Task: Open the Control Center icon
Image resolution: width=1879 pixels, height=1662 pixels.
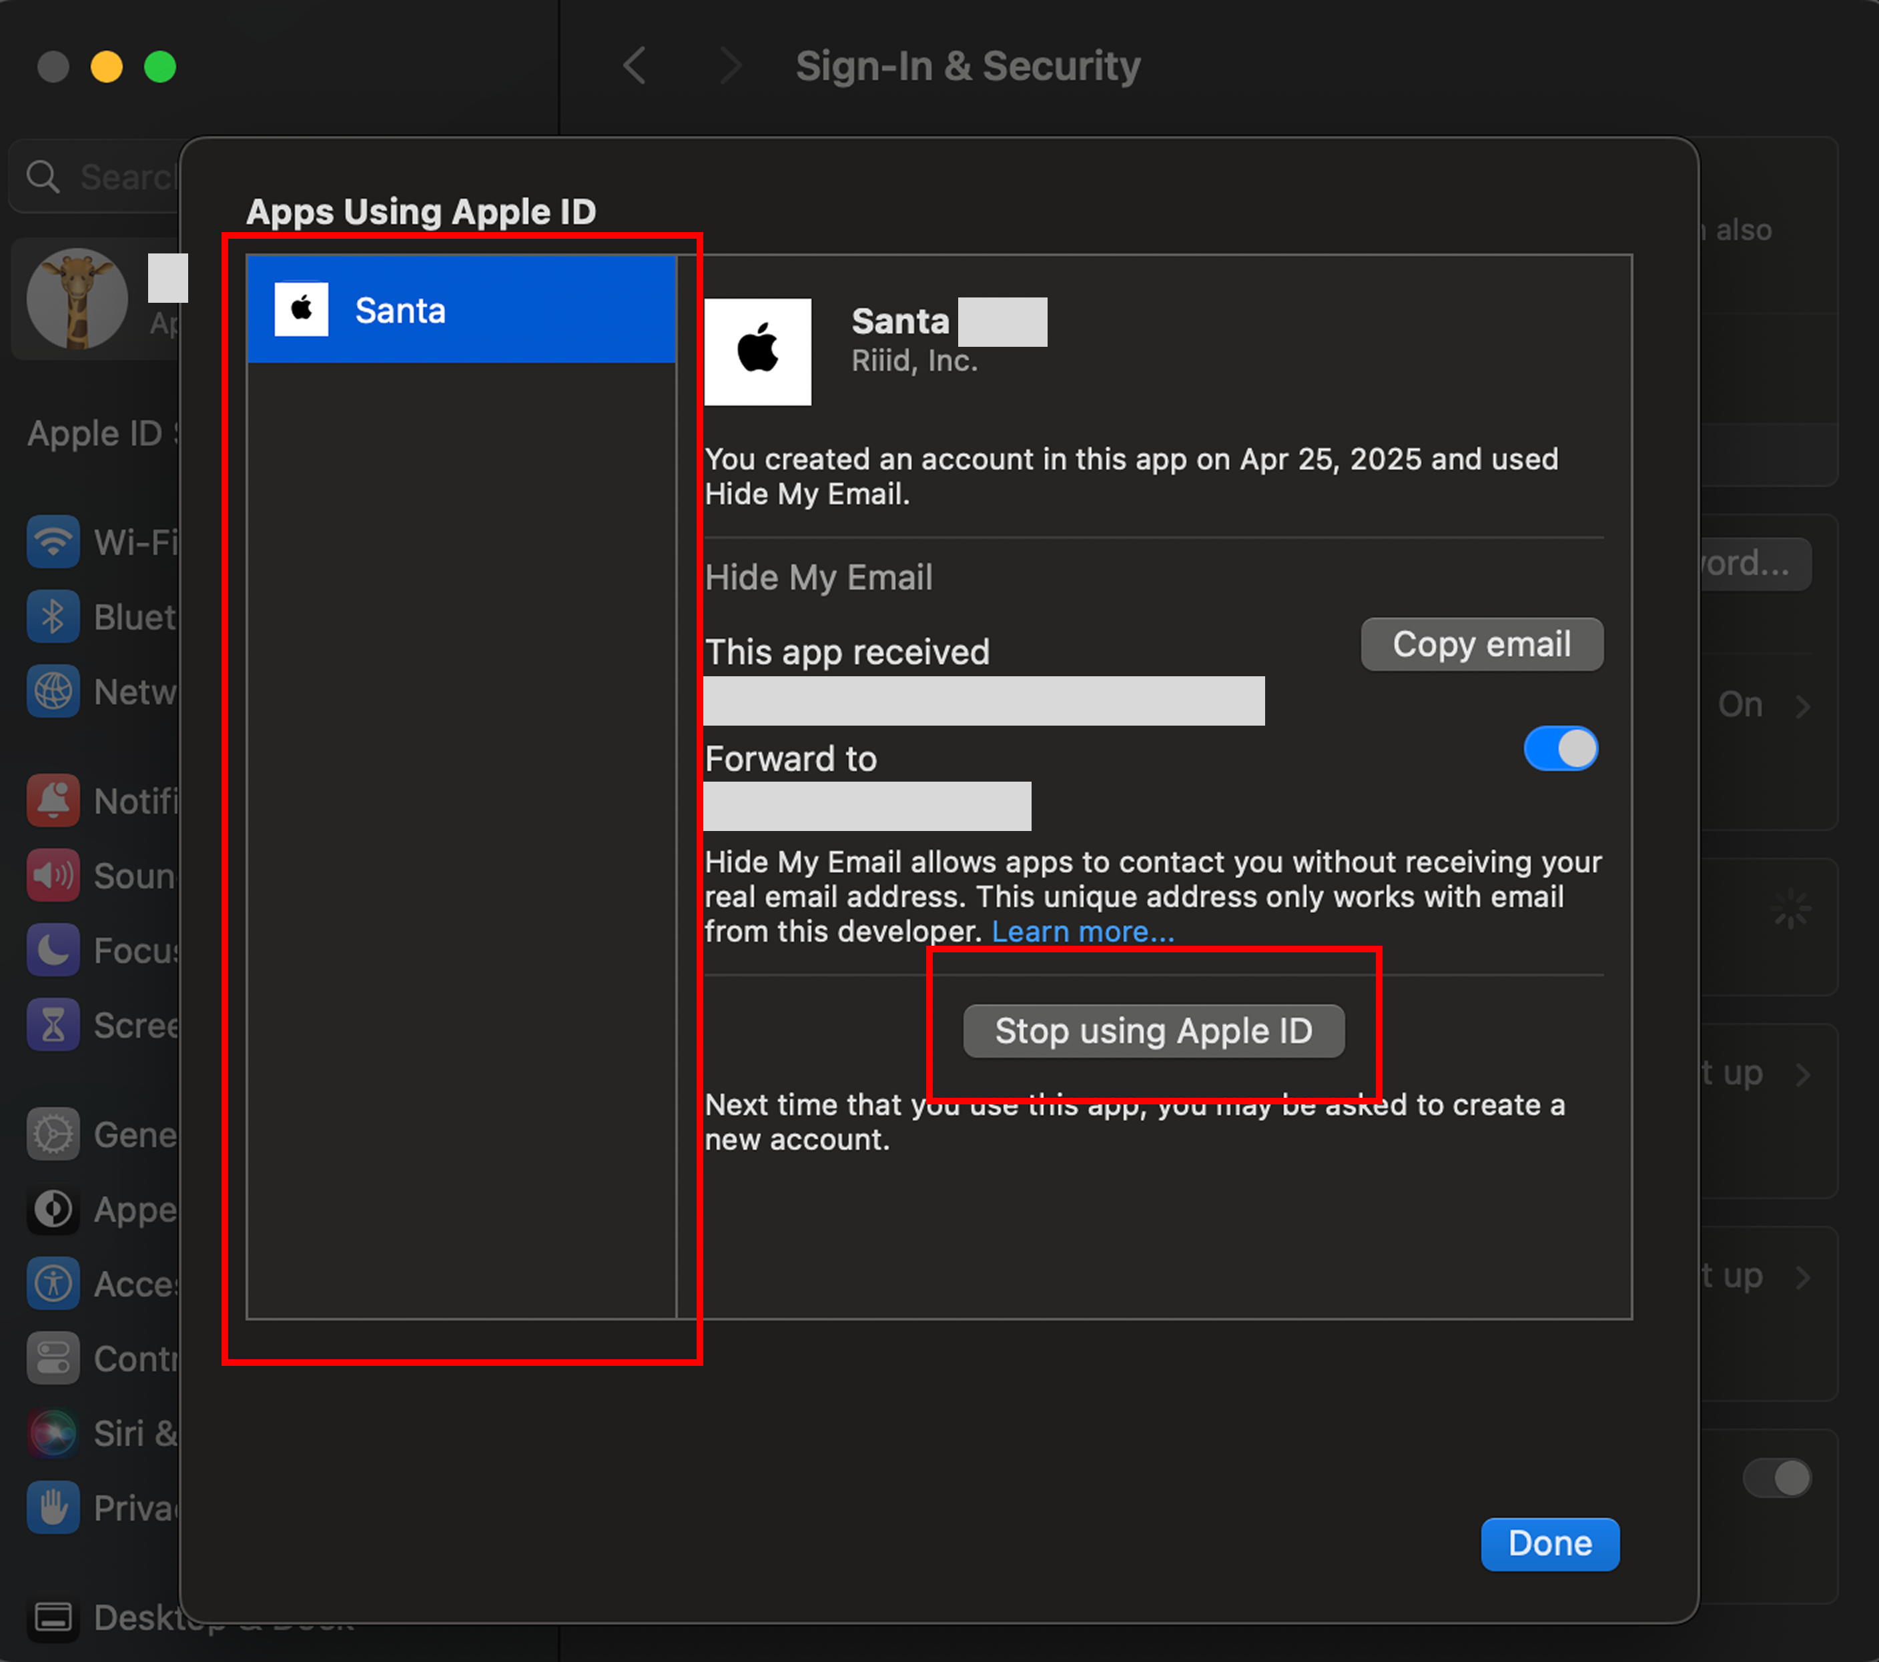Action: click(53, 1358)
